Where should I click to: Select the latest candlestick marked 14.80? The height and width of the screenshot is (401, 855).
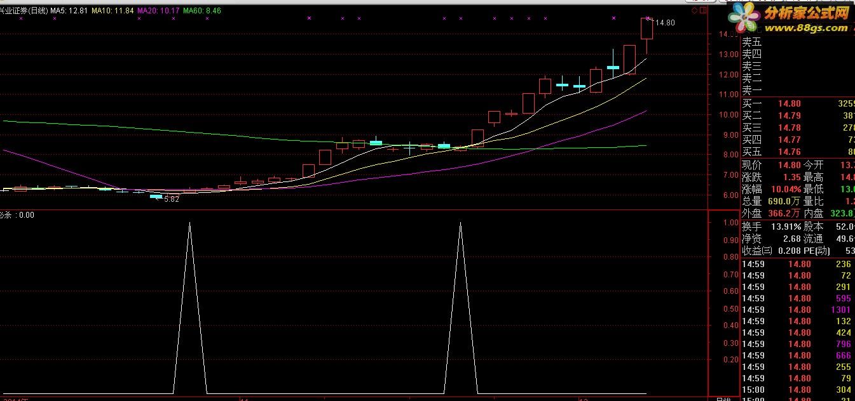coord(647,29)
